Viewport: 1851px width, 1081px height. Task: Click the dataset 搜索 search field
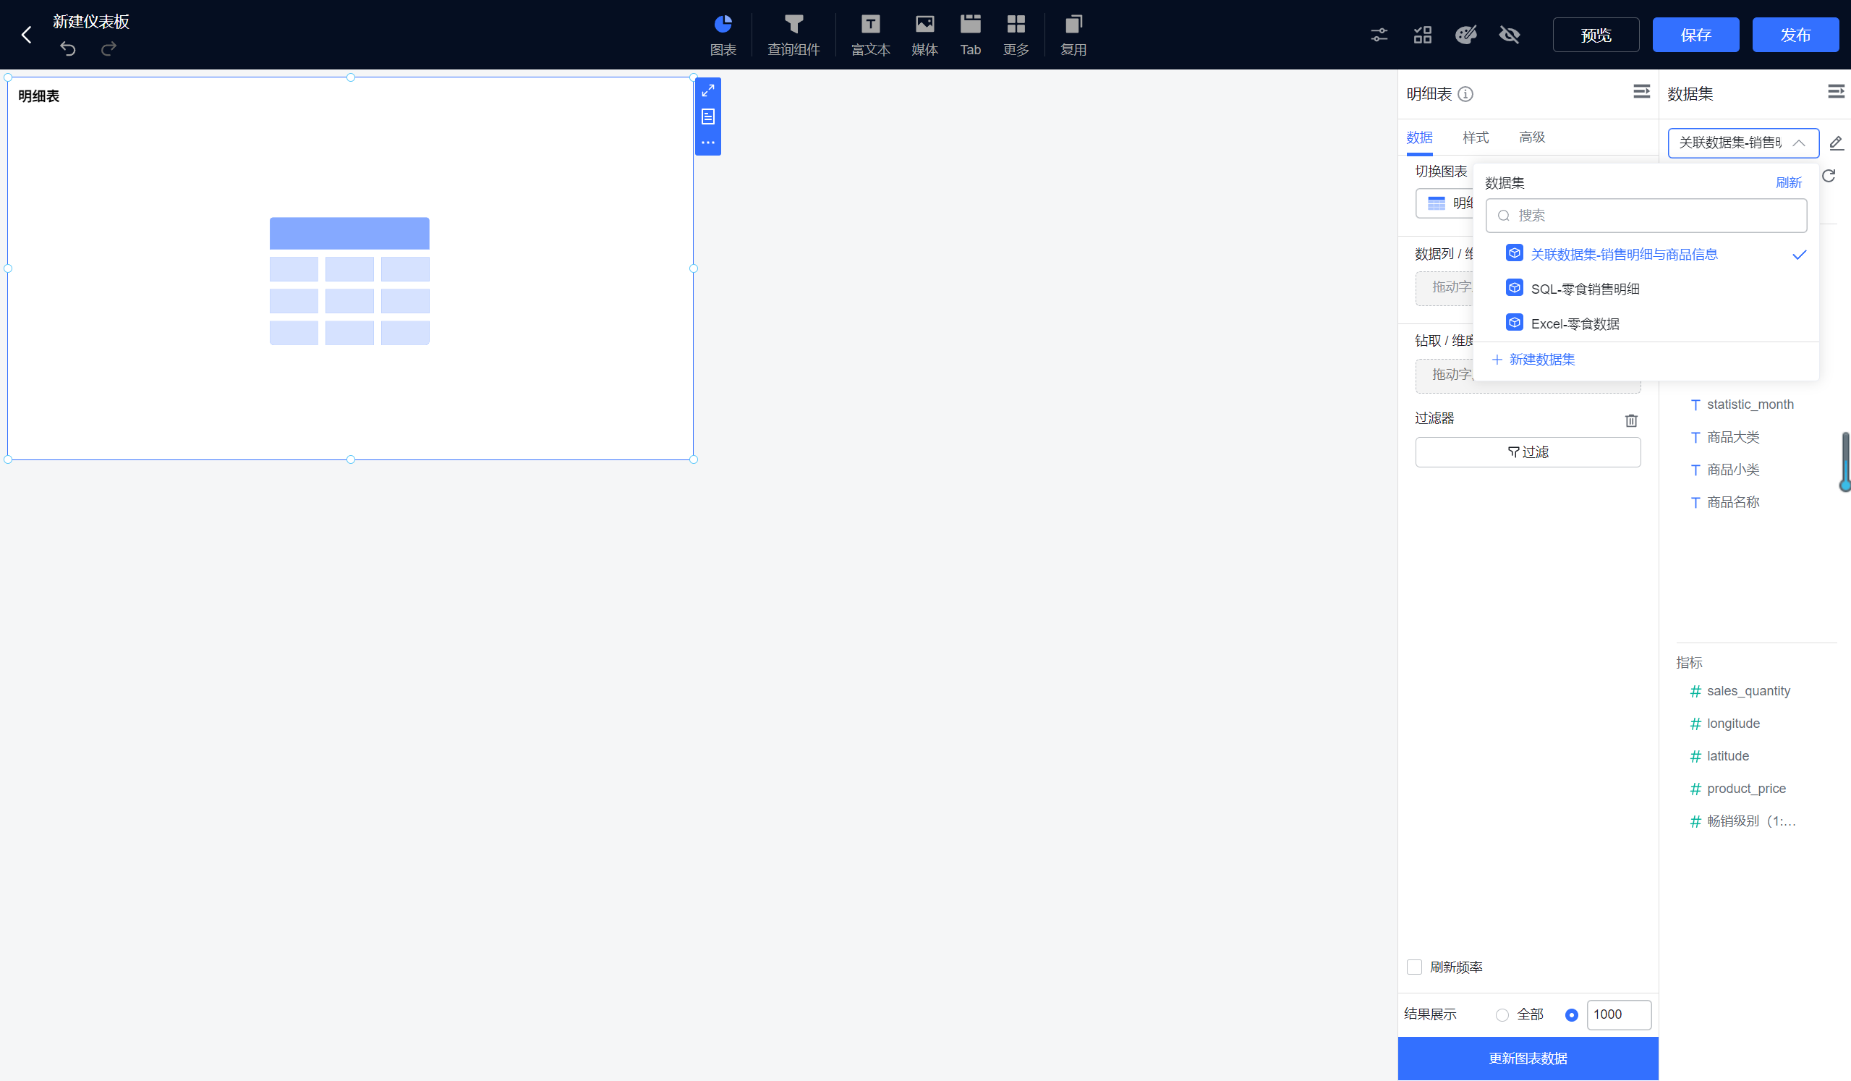pyautogui.click(x=1646, y=216)
